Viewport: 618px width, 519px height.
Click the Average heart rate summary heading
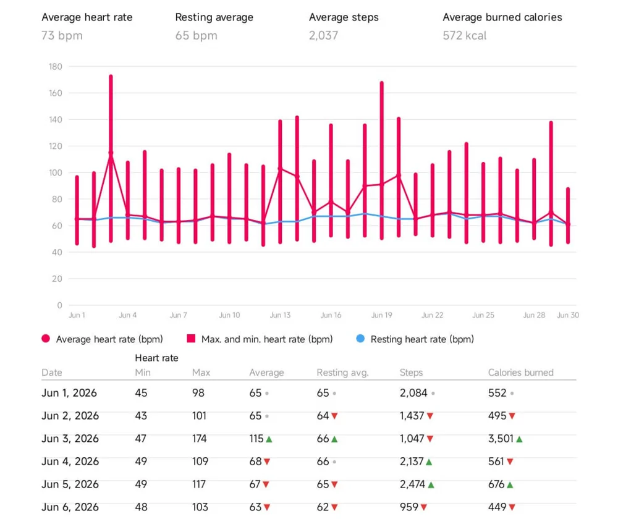coord(87,17)
